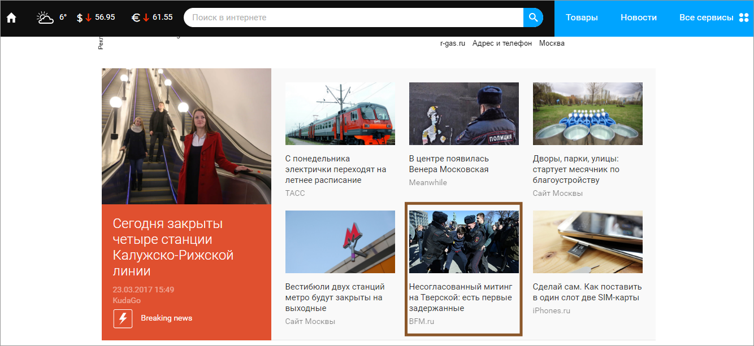754x346 pixels.
Task: Click the lightning bolt Breaking news icon
Action: pos(123,318)
